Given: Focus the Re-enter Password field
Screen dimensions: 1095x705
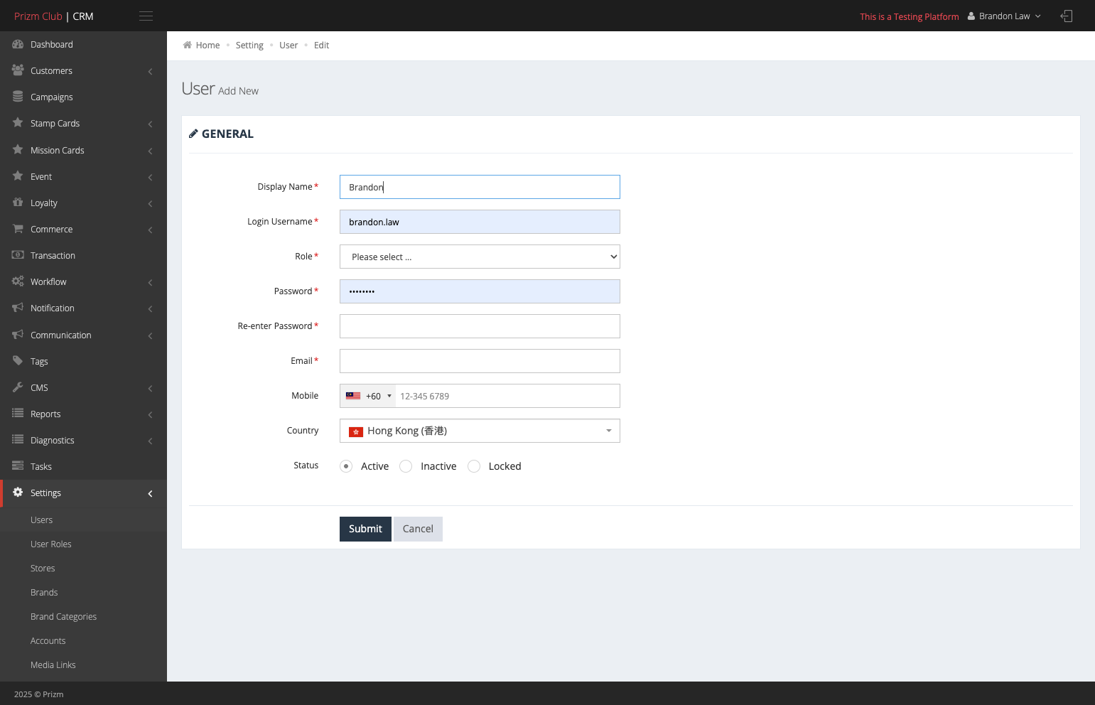Looking at the screenshot, I should tap(480, 326).
